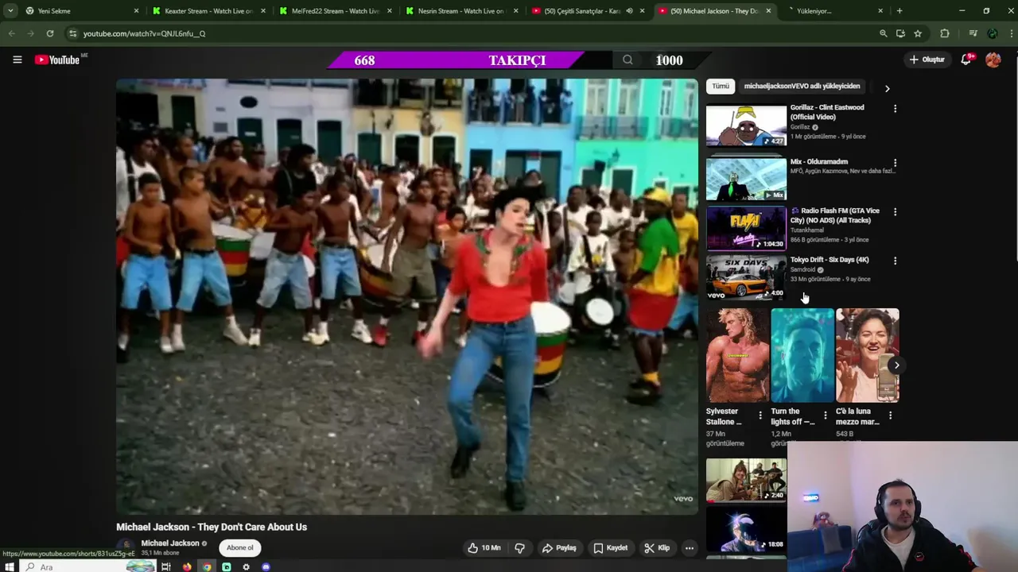View site information icon in the address bar
Screen dimensions: 1018x572
pyautogui.click(x=72, y=33)
